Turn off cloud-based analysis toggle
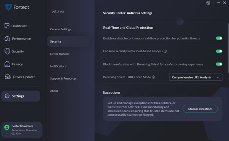 coord(219,51)
